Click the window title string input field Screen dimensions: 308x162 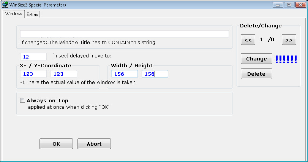tap(125, 34)
